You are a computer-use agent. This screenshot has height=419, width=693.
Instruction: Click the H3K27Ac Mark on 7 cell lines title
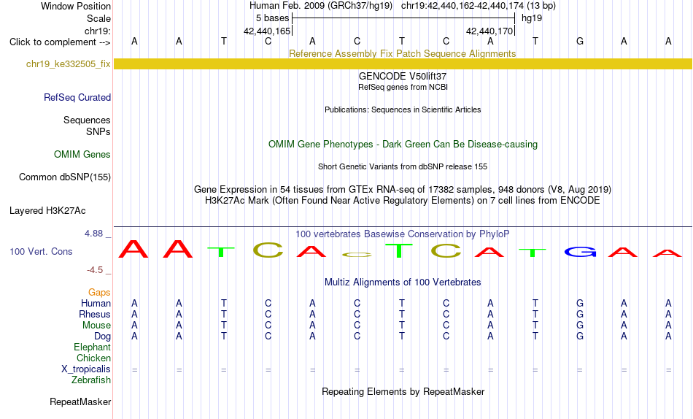(403, 201)
